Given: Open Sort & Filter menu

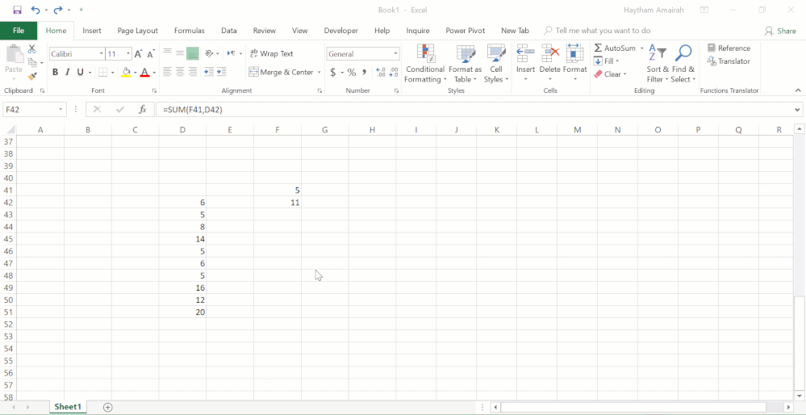Looking at the screenshot, I should click(658, 65).
